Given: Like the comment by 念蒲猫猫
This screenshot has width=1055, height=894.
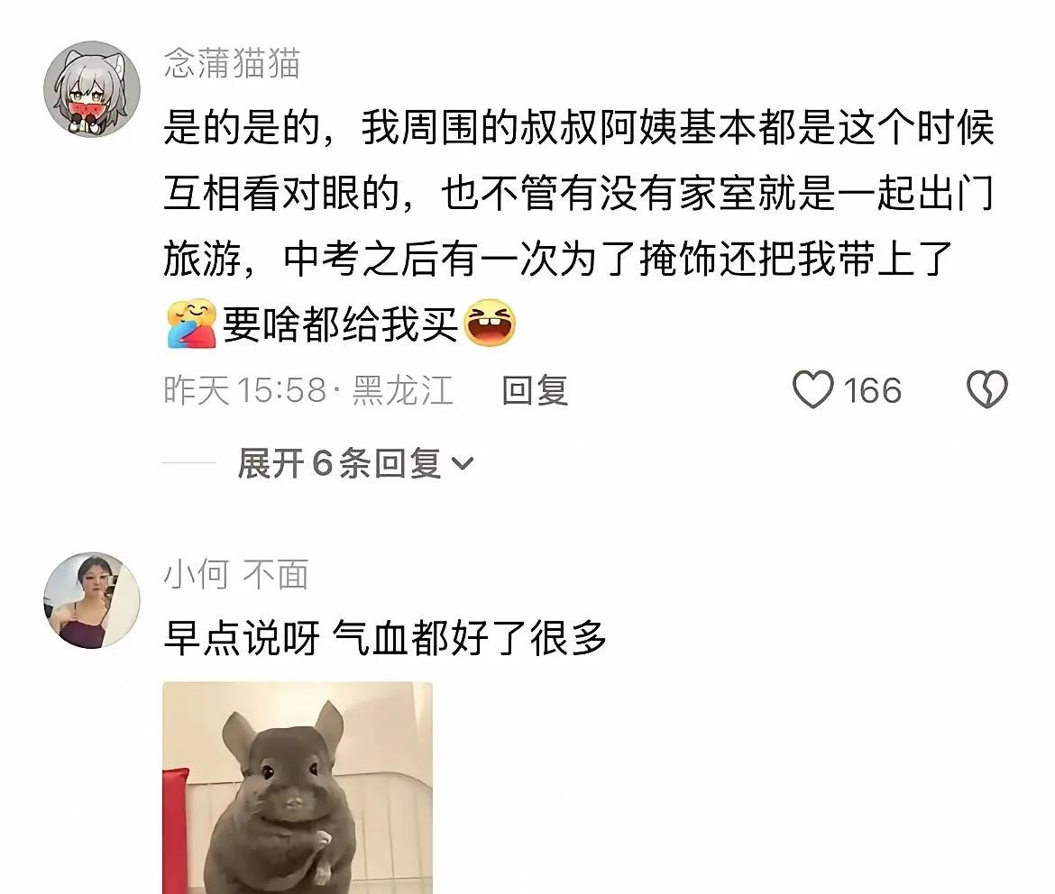Looking at the screenshot, I should tap(812, 389).
